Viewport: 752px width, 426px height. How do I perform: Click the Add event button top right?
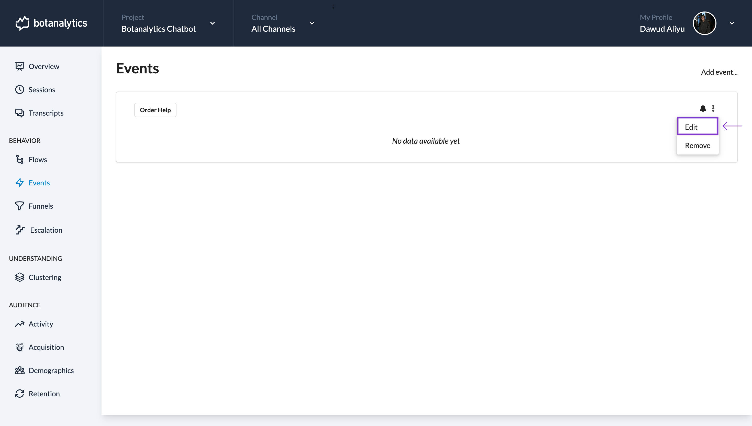720,72
